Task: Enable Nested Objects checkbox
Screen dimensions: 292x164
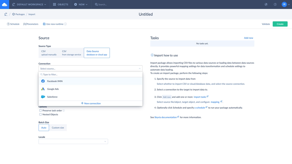Action: click(40, 114)
